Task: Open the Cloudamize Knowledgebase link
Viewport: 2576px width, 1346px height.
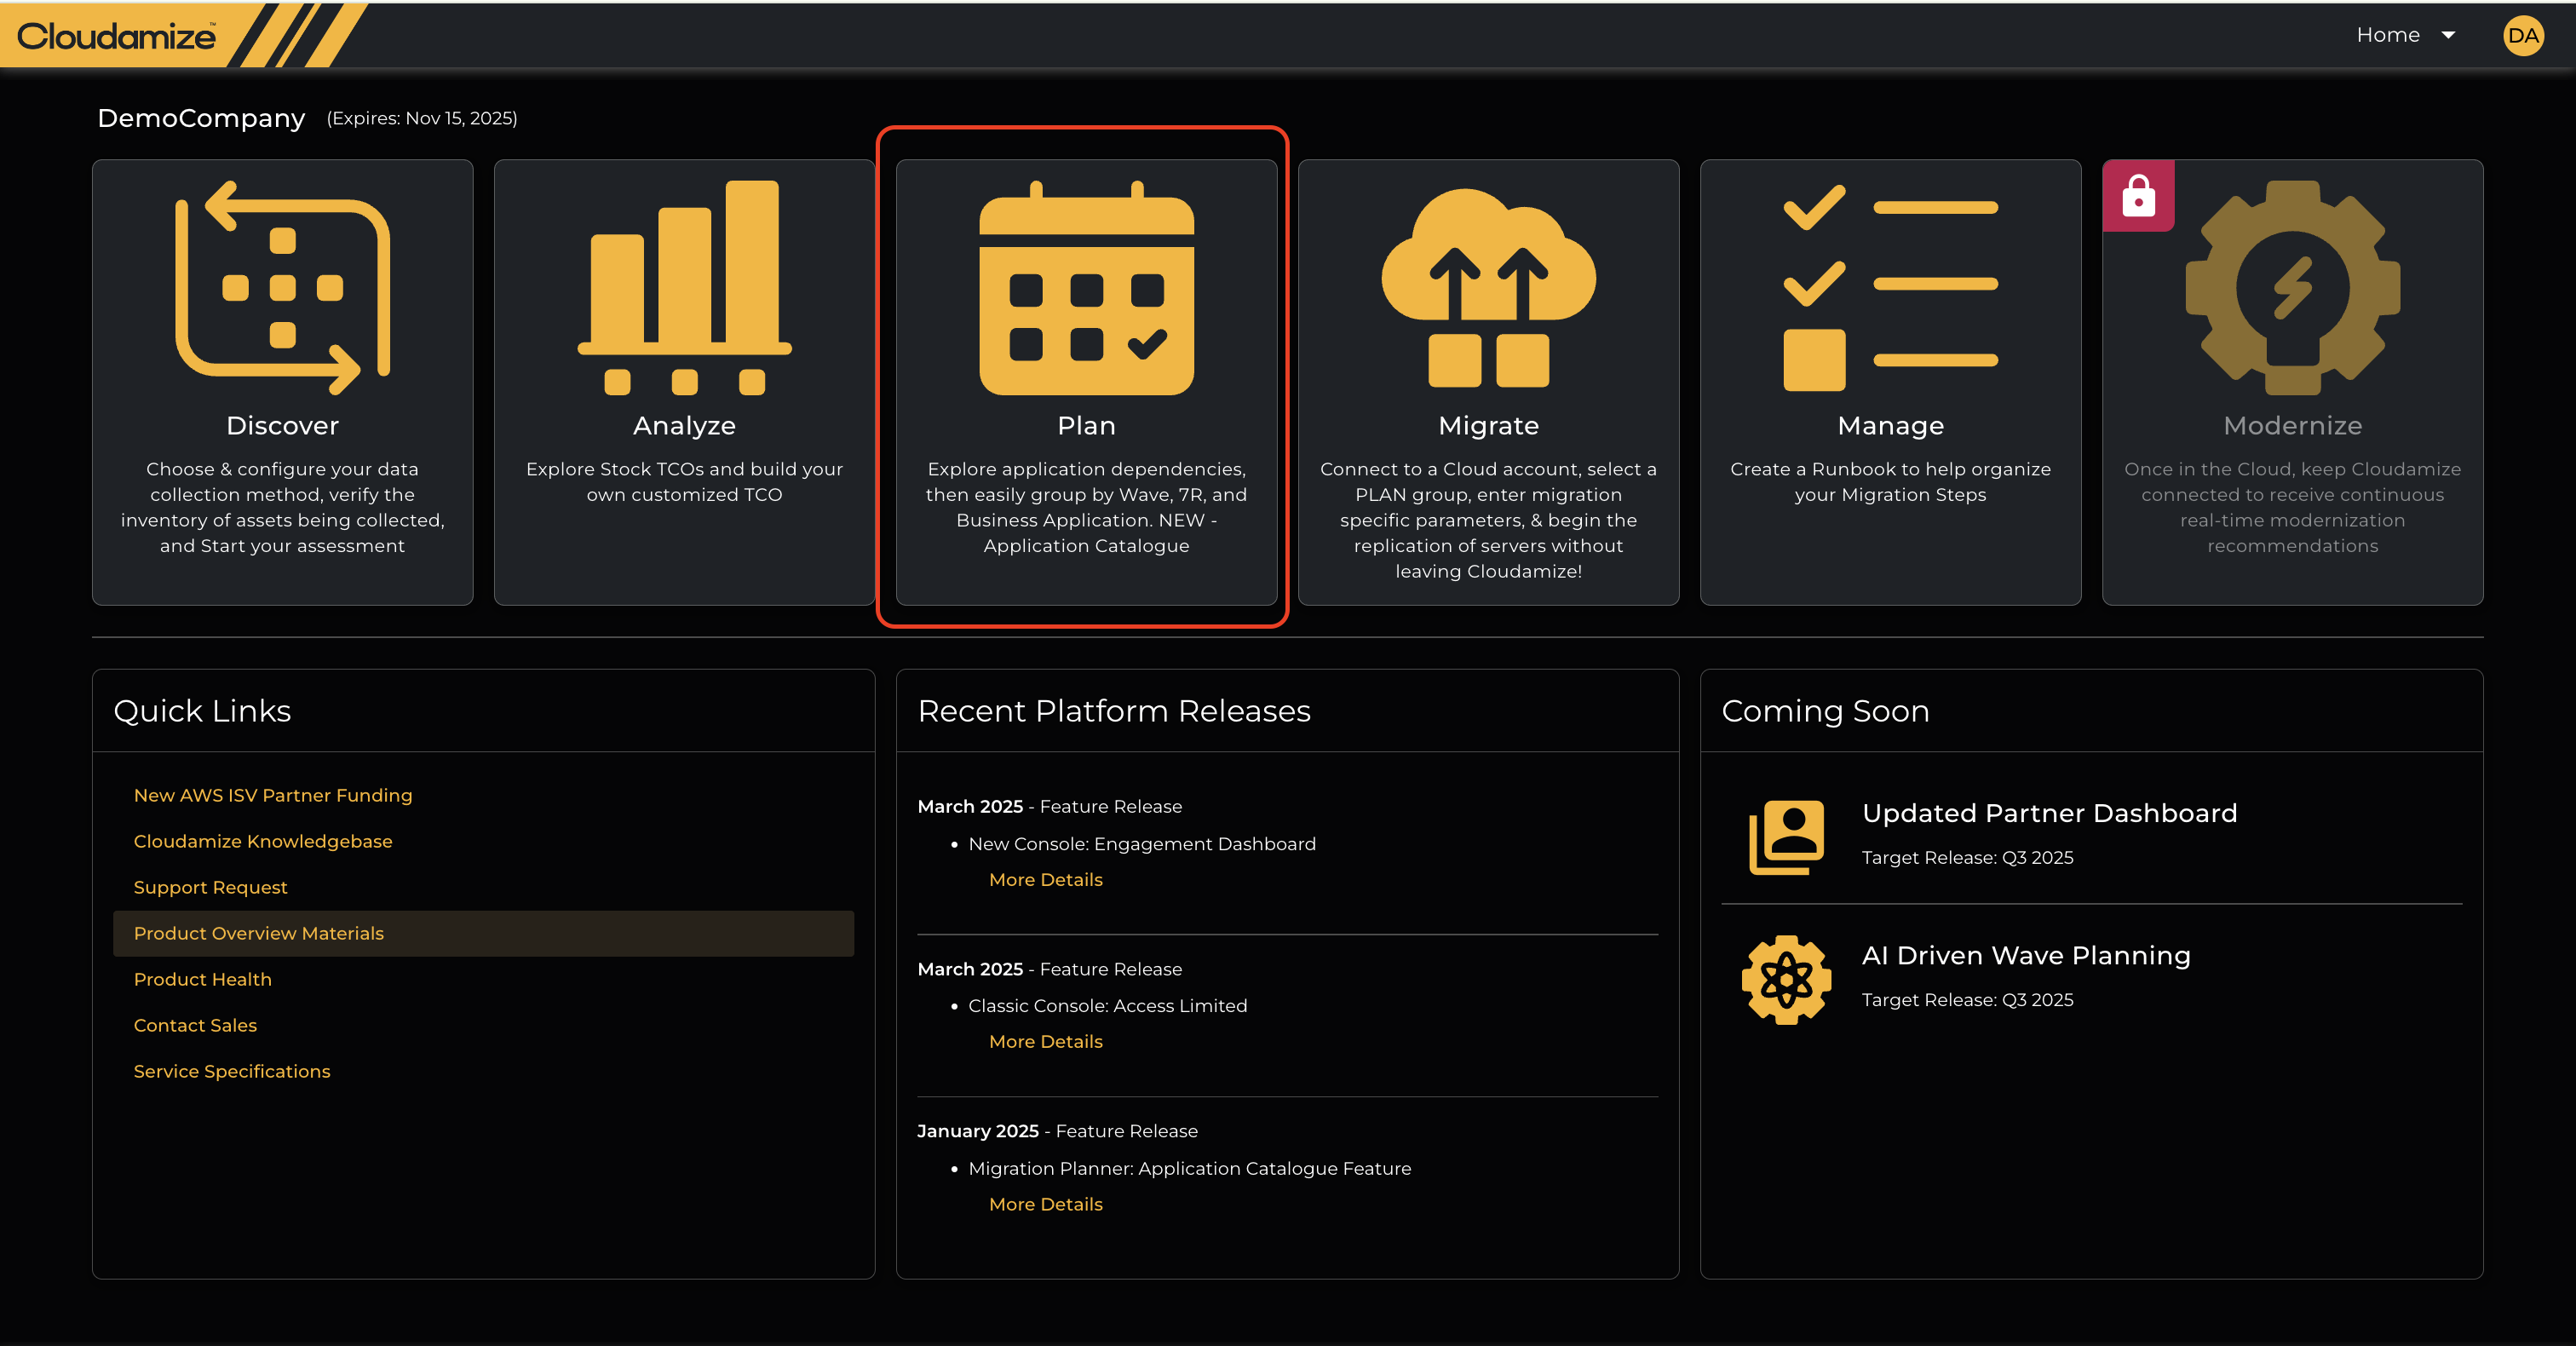Action: 263,841
